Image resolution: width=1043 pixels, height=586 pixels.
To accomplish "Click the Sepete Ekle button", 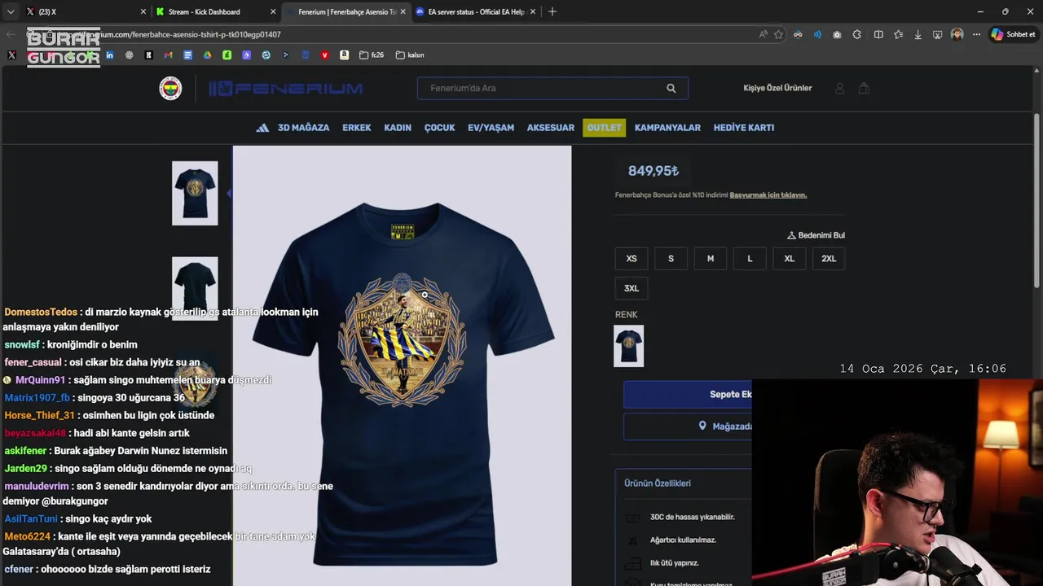I will tap(688, 394).
